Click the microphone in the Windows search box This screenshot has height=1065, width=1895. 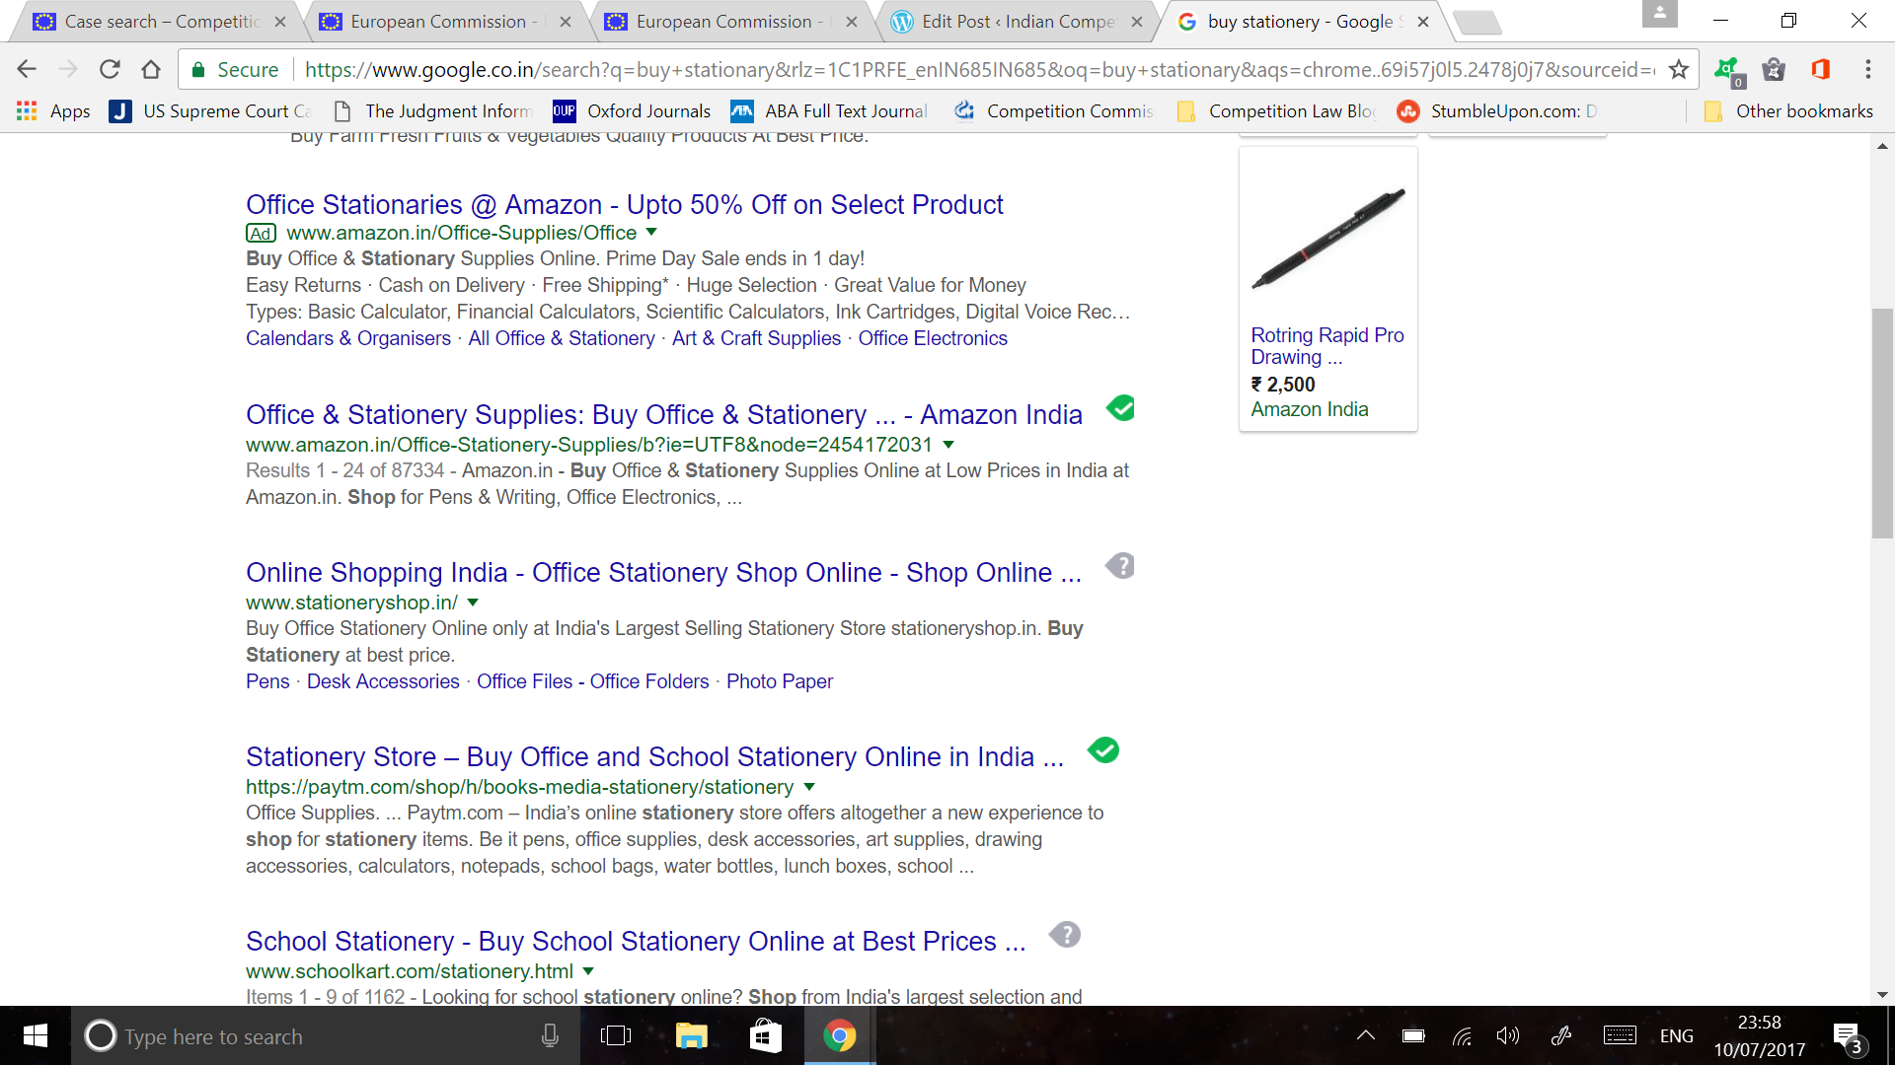click(550, 1035)
